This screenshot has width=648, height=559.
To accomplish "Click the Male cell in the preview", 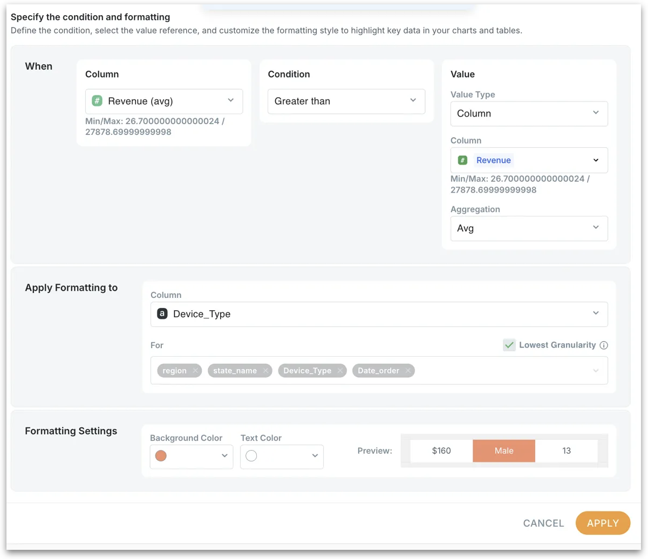I will 504,451.
